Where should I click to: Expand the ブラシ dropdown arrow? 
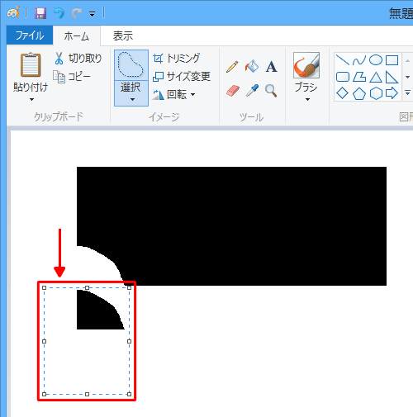click(x=307, y=99)
